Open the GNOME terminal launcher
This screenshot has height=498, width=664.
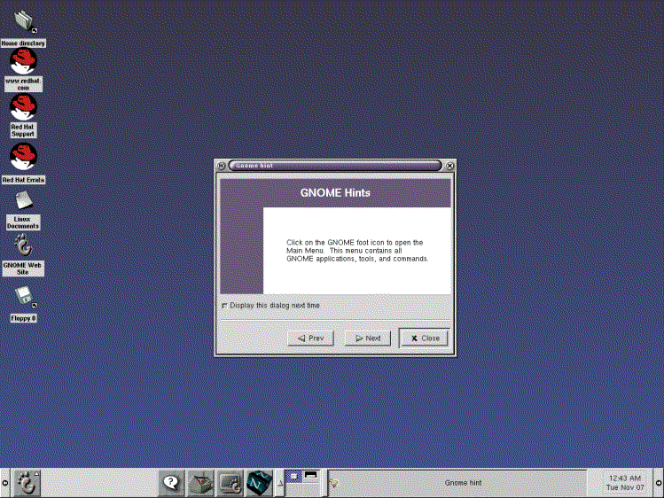coord(230,483)
